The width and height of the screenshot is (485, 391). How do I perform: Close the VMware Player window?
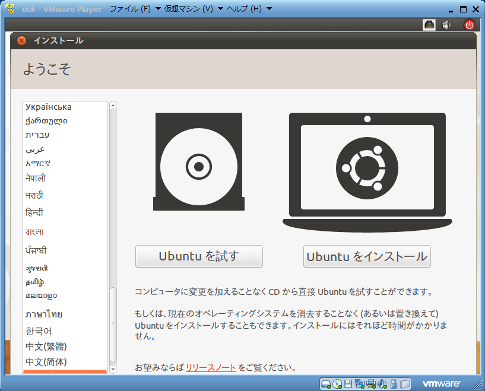click(x=476, y=9)
